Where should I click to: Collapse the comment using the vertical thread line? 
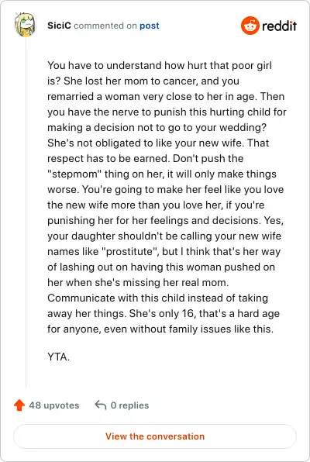click(x=26, y=212)
